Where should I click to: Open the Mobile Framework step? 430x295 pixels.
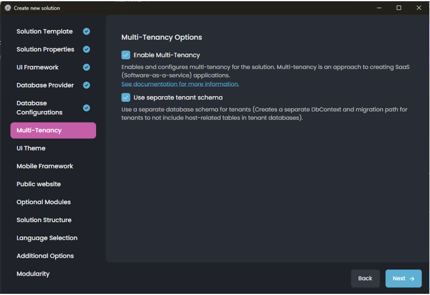point(45,166)
